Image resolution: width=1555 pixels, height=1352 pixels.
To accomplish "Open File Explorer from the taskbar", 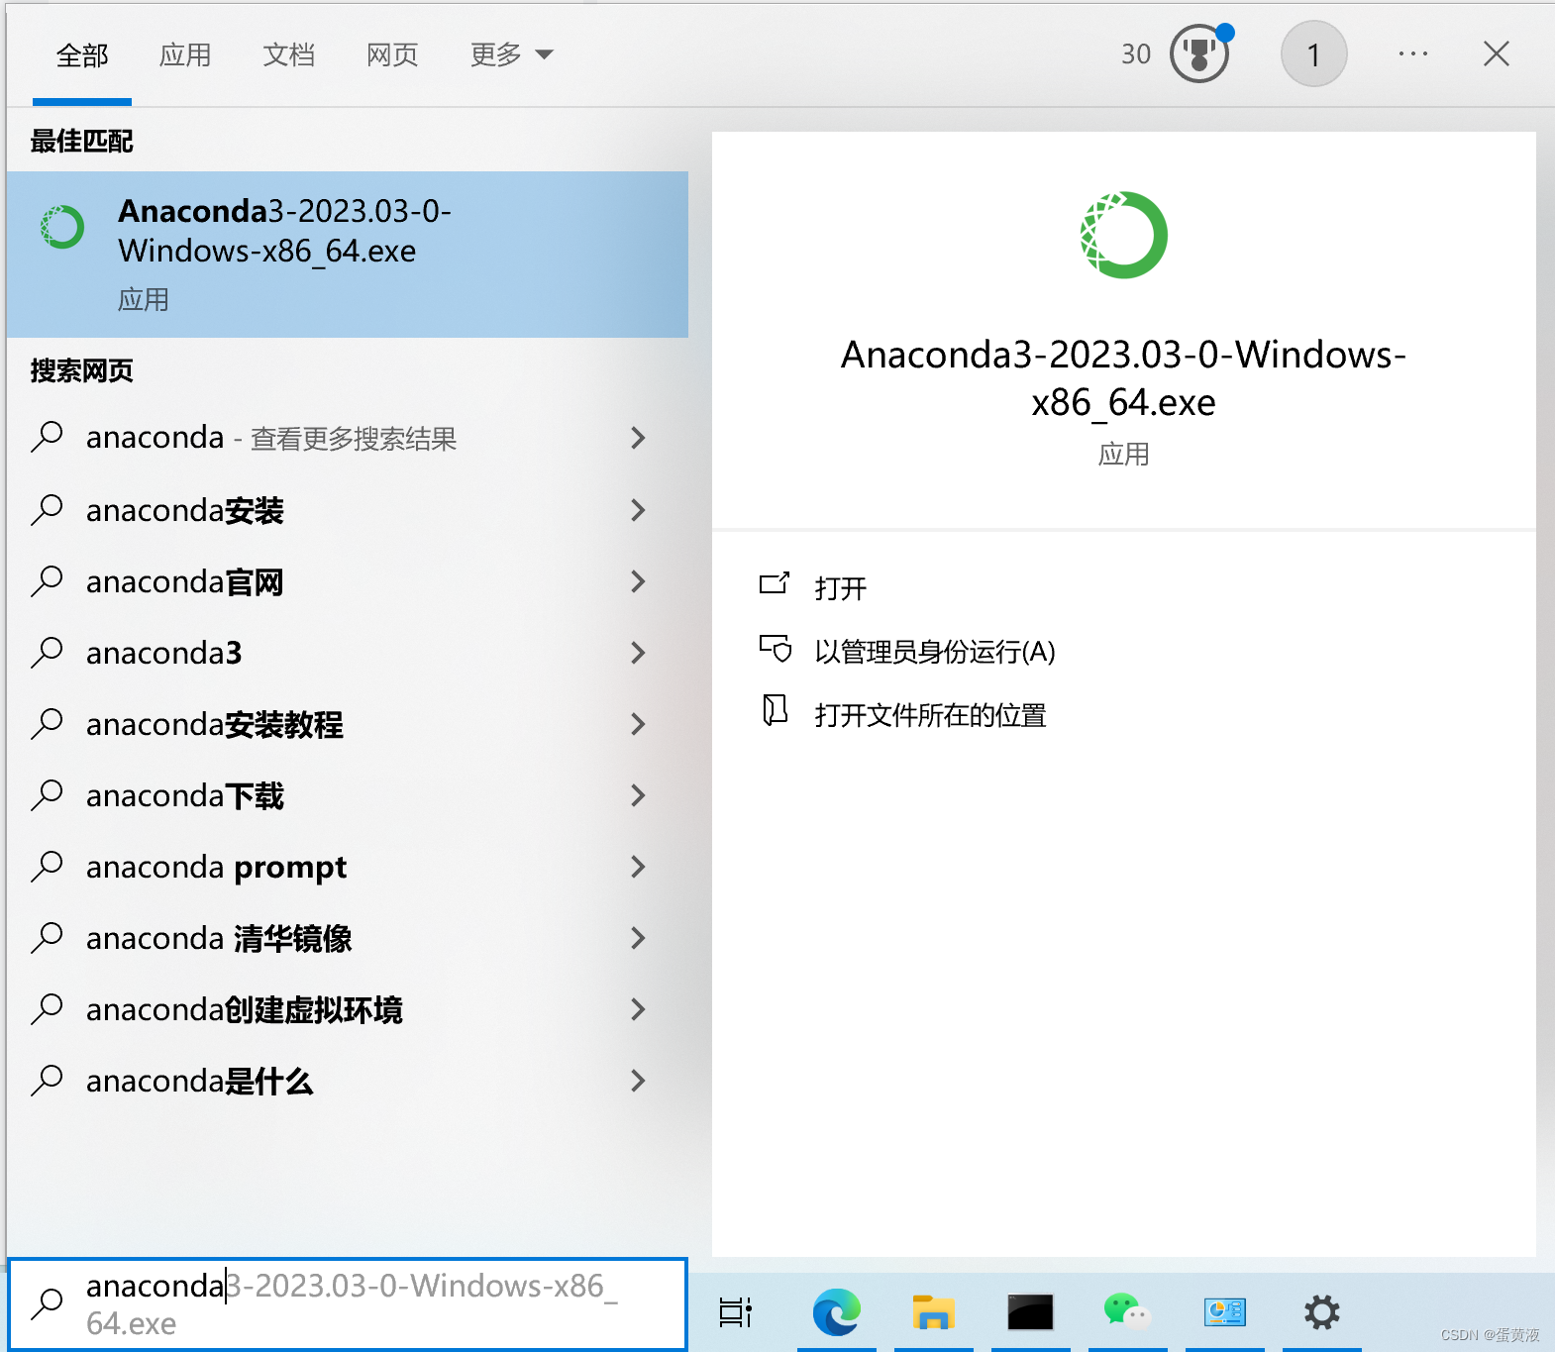I will (x=933, y=1312).
